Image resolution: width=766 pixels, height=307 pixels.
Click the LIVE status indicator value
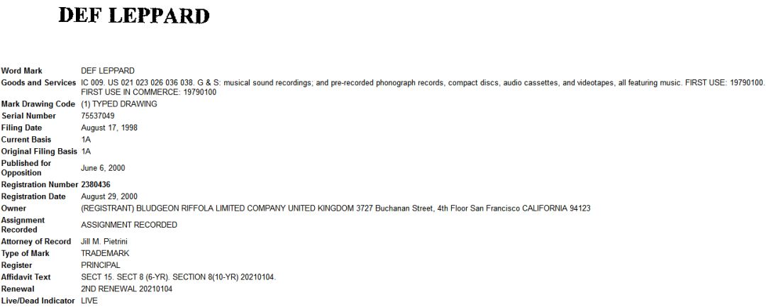pyautogui.click(x=89, y=301)
